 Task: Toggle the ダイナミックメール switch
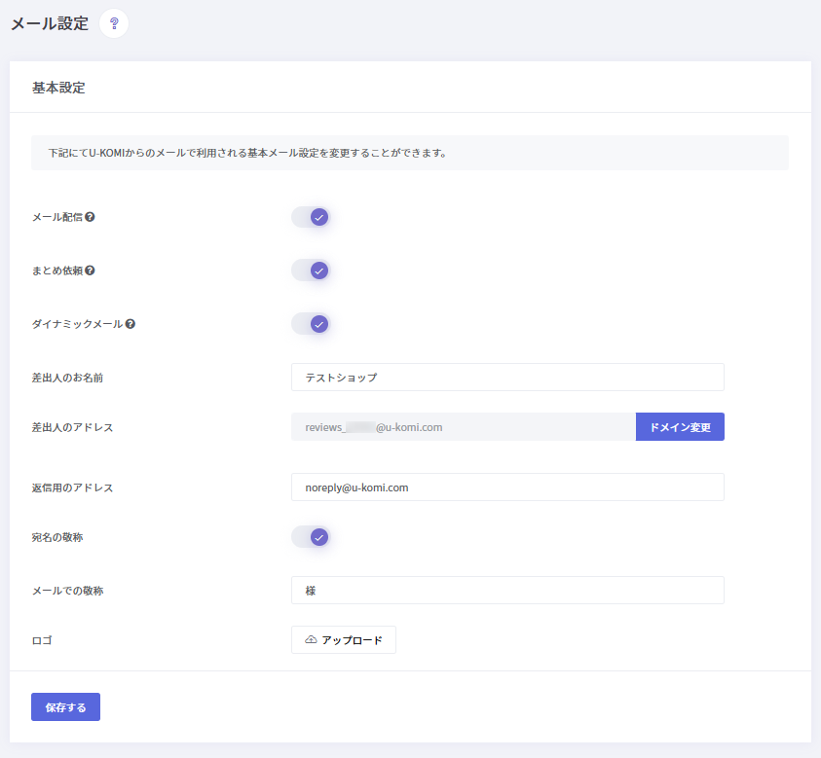312,324
